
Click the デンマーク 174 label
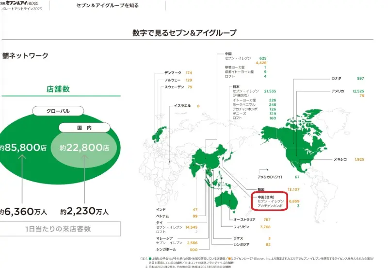(178, 73)
